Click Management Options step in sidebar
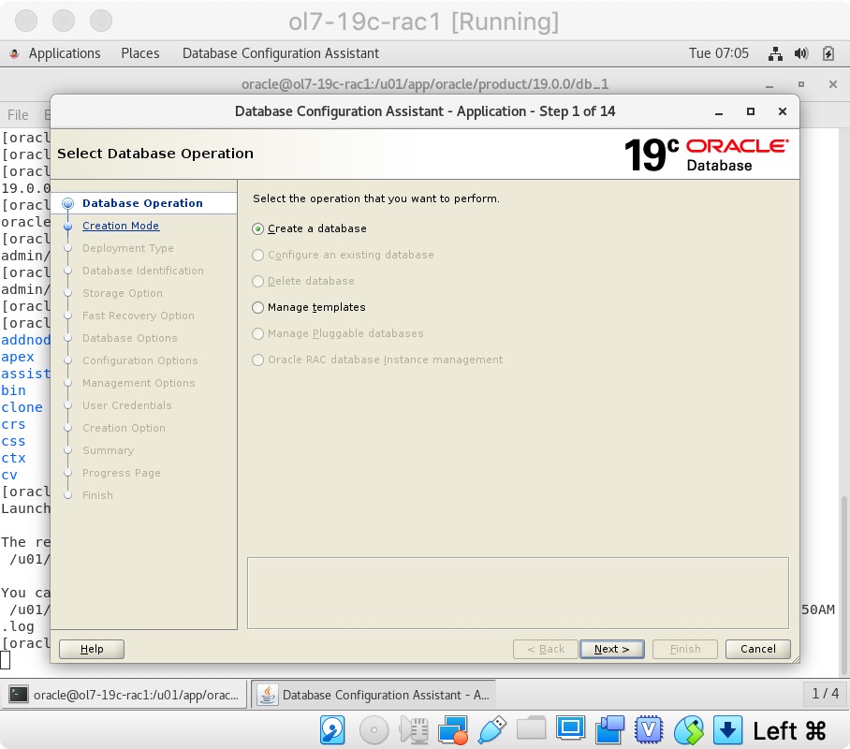Image resolution: width=850 pixels, height=749 pixels. pyautogui.click(x=139, y=383)
